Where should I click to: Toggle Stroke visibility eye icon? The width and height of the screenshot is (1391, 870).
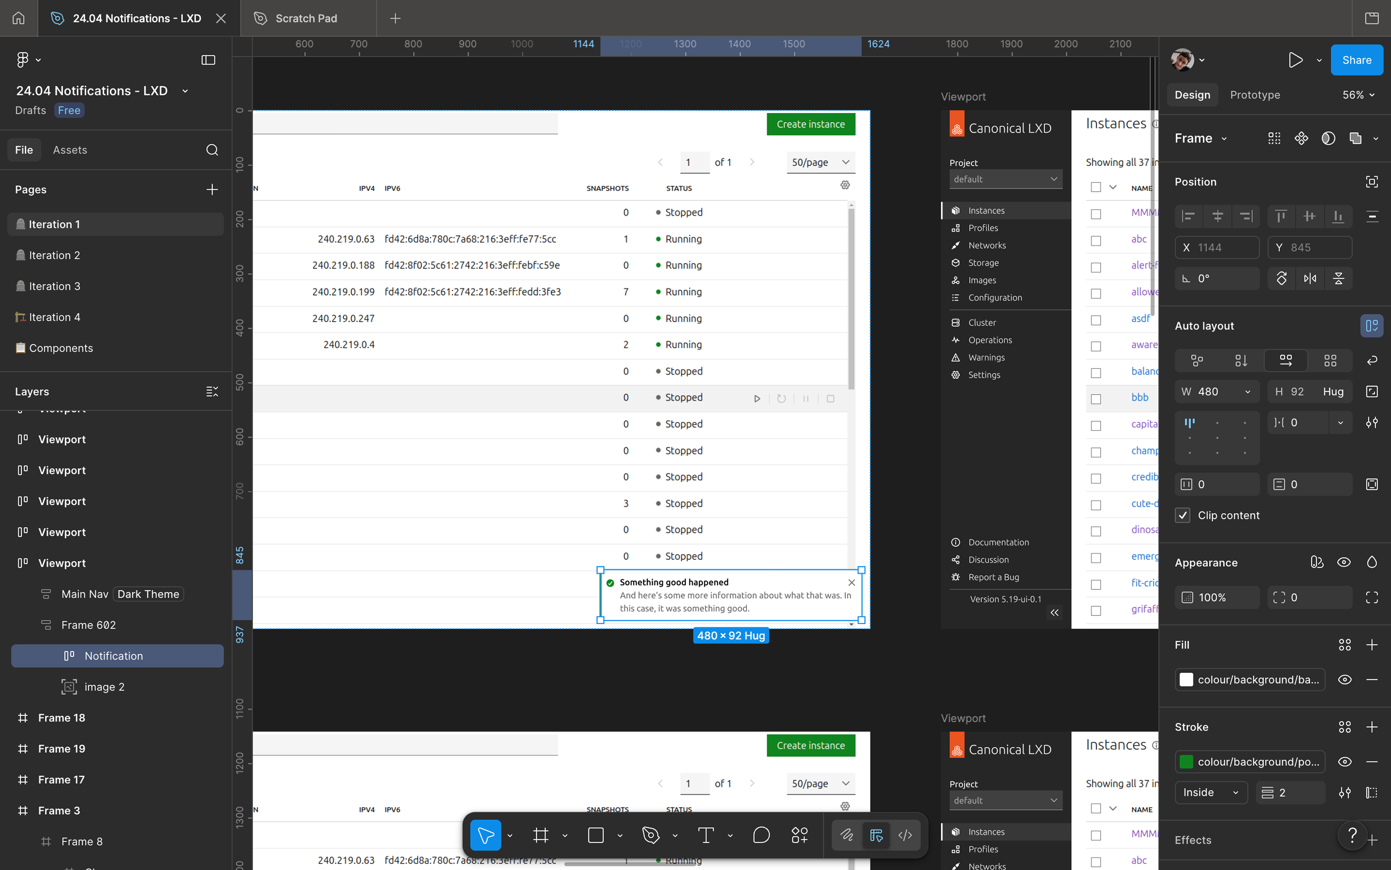pyautogui.click(x=1344, y=762)
